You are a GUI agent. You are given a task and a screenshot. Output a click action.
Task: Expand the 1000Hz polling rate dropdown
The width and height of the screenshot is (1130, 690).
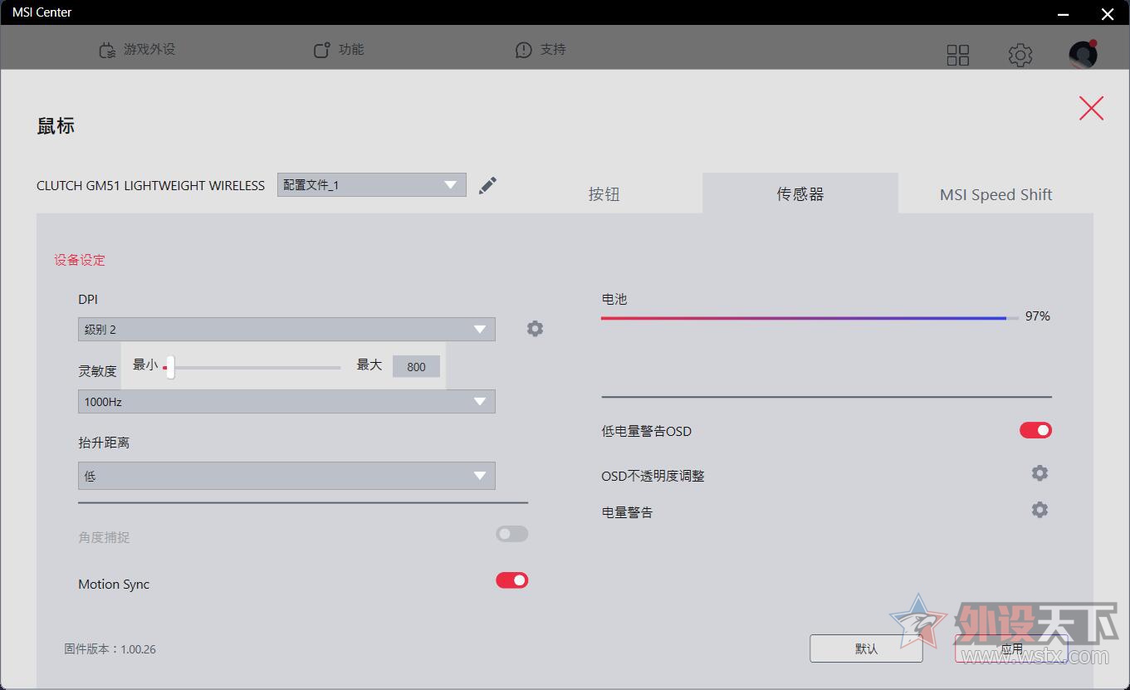pyautogui.click(x=286, y=401)
